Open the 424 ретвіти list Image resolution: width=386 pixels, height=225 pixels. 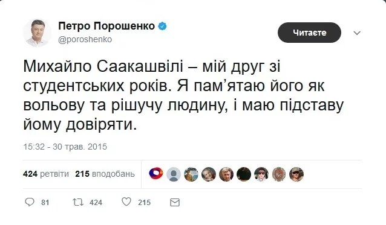tap(46, 174)
